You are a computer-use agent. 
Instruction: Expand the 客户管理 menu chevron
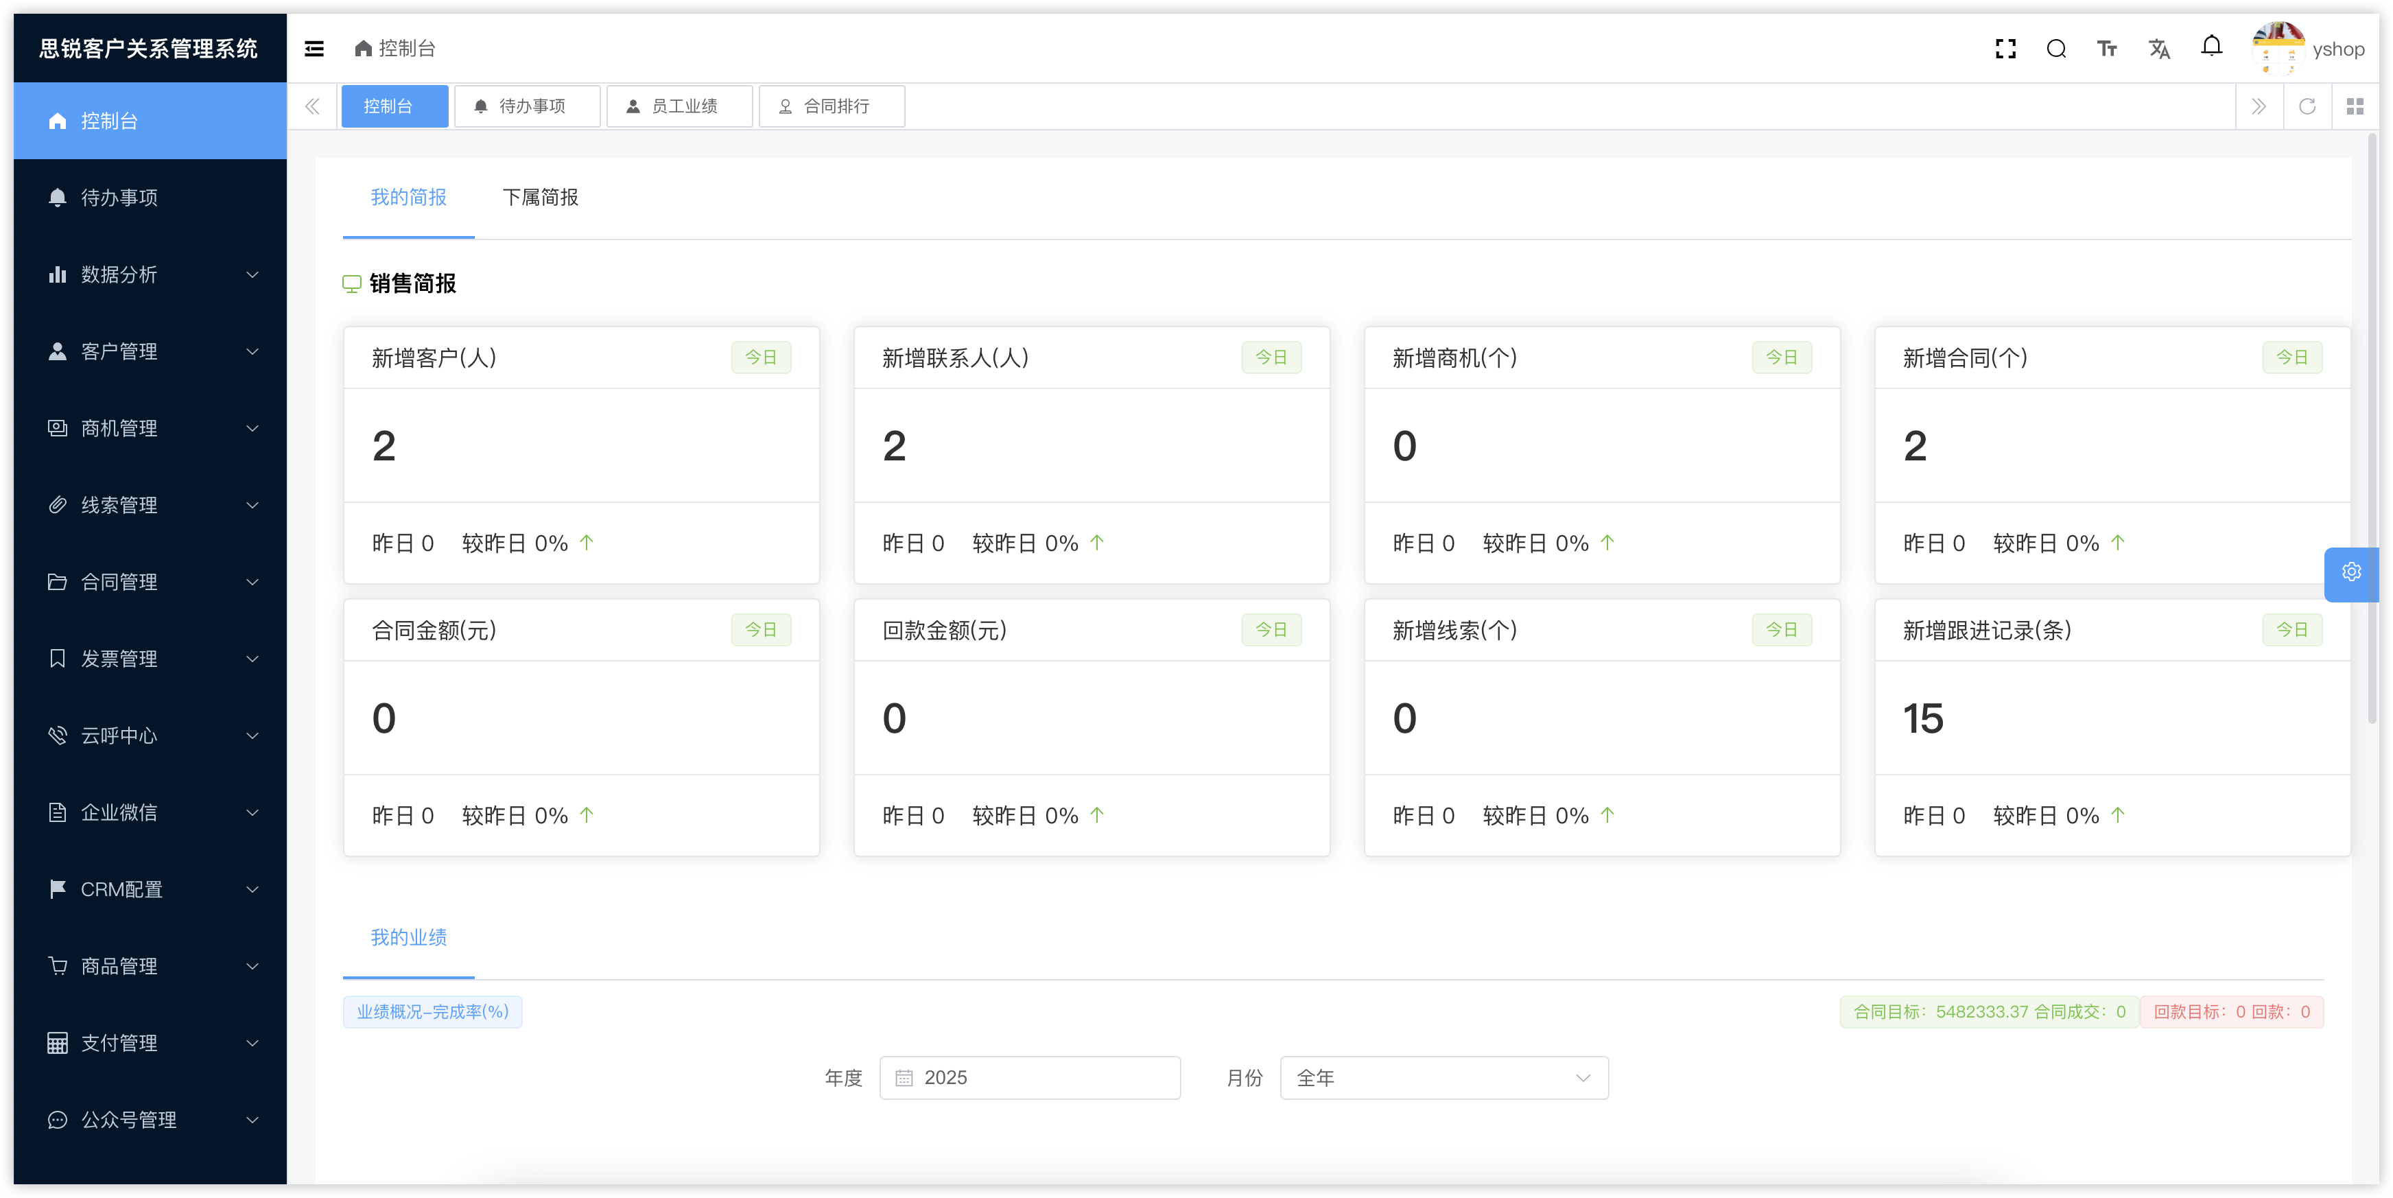pyautogui.click(x=252, y=351)
